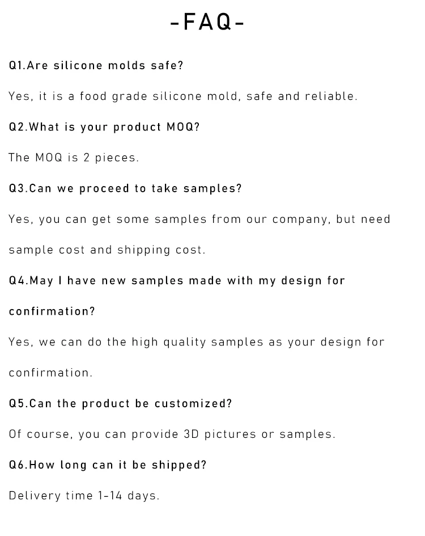Select question Q3 about taking samples
The image size is (425, 536).
[x=125, y=188]
